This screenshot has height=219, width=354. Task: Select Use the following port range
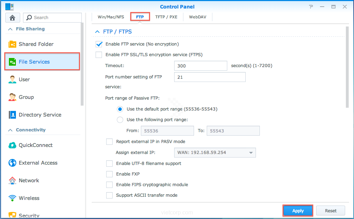pyautogui.click(x=120, y=120)
